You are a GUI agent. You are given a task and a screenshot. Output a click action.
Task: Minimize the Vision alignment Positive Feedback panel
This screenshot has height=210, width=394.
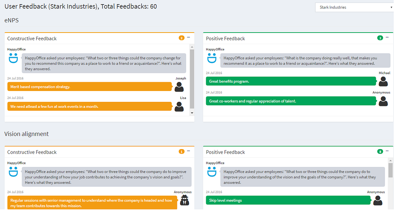click(x=387, y=151)
